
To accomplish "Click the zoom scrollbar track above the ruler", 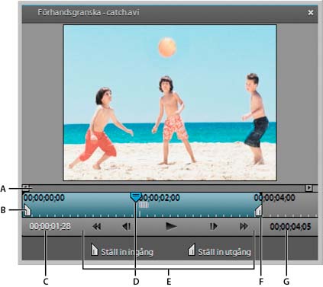I will [167, 188].
